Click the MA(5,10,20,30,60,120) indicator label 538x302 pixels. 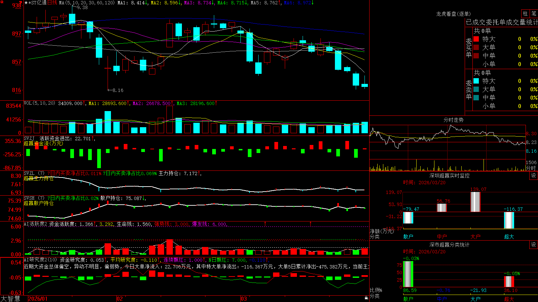(x=87, y=3)
